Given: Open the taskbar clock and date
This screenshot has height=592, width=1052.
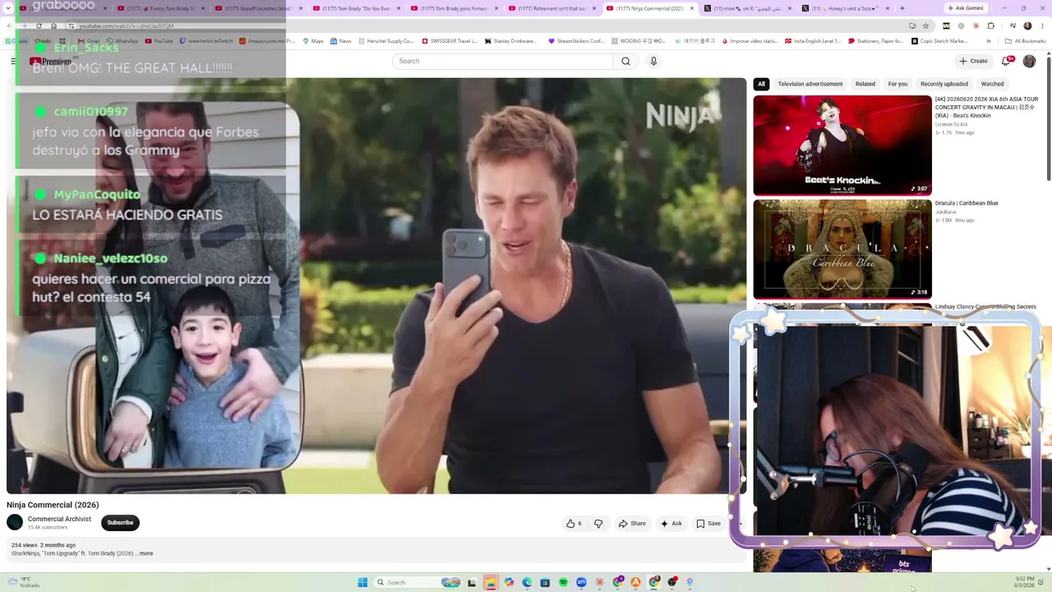Looking at the screenshot, I should point(1024,582).
